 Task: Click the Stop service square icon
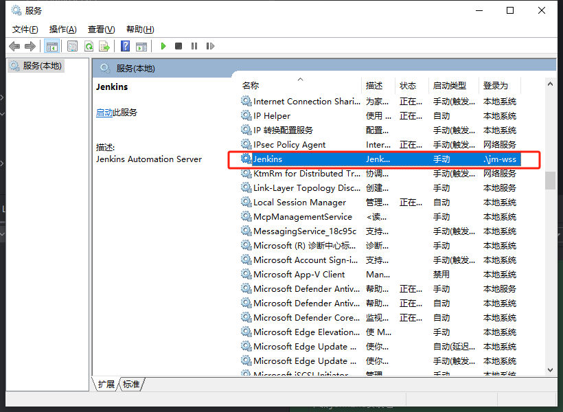179,46
